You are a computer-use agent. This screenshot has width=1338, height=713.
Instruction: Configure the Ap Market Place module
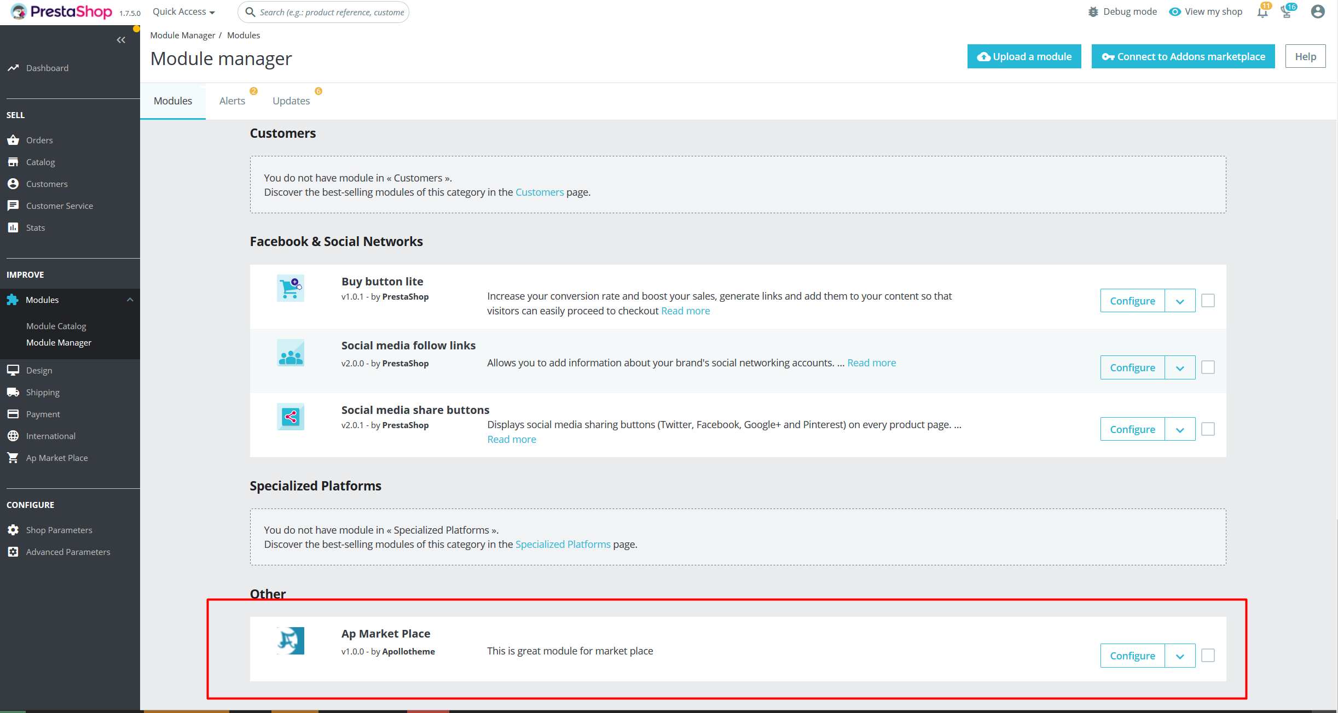pyautogui.click(x=1132, y=656)
